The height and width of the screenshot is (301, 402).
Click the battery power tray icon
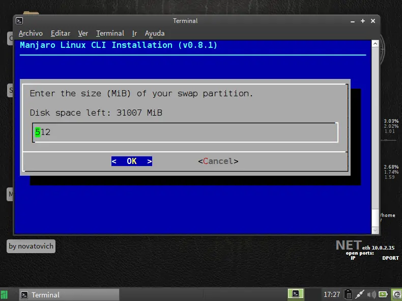pos(383,294)
